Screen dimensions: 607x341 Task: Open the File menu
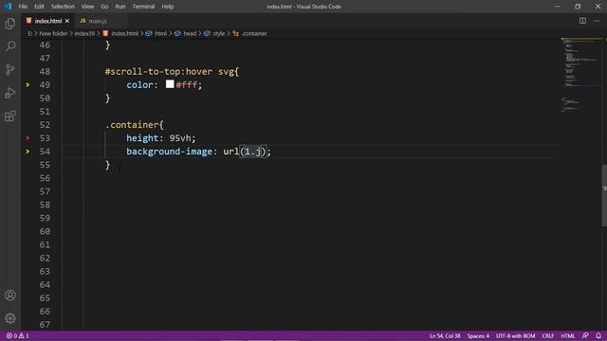click(23, 7)
